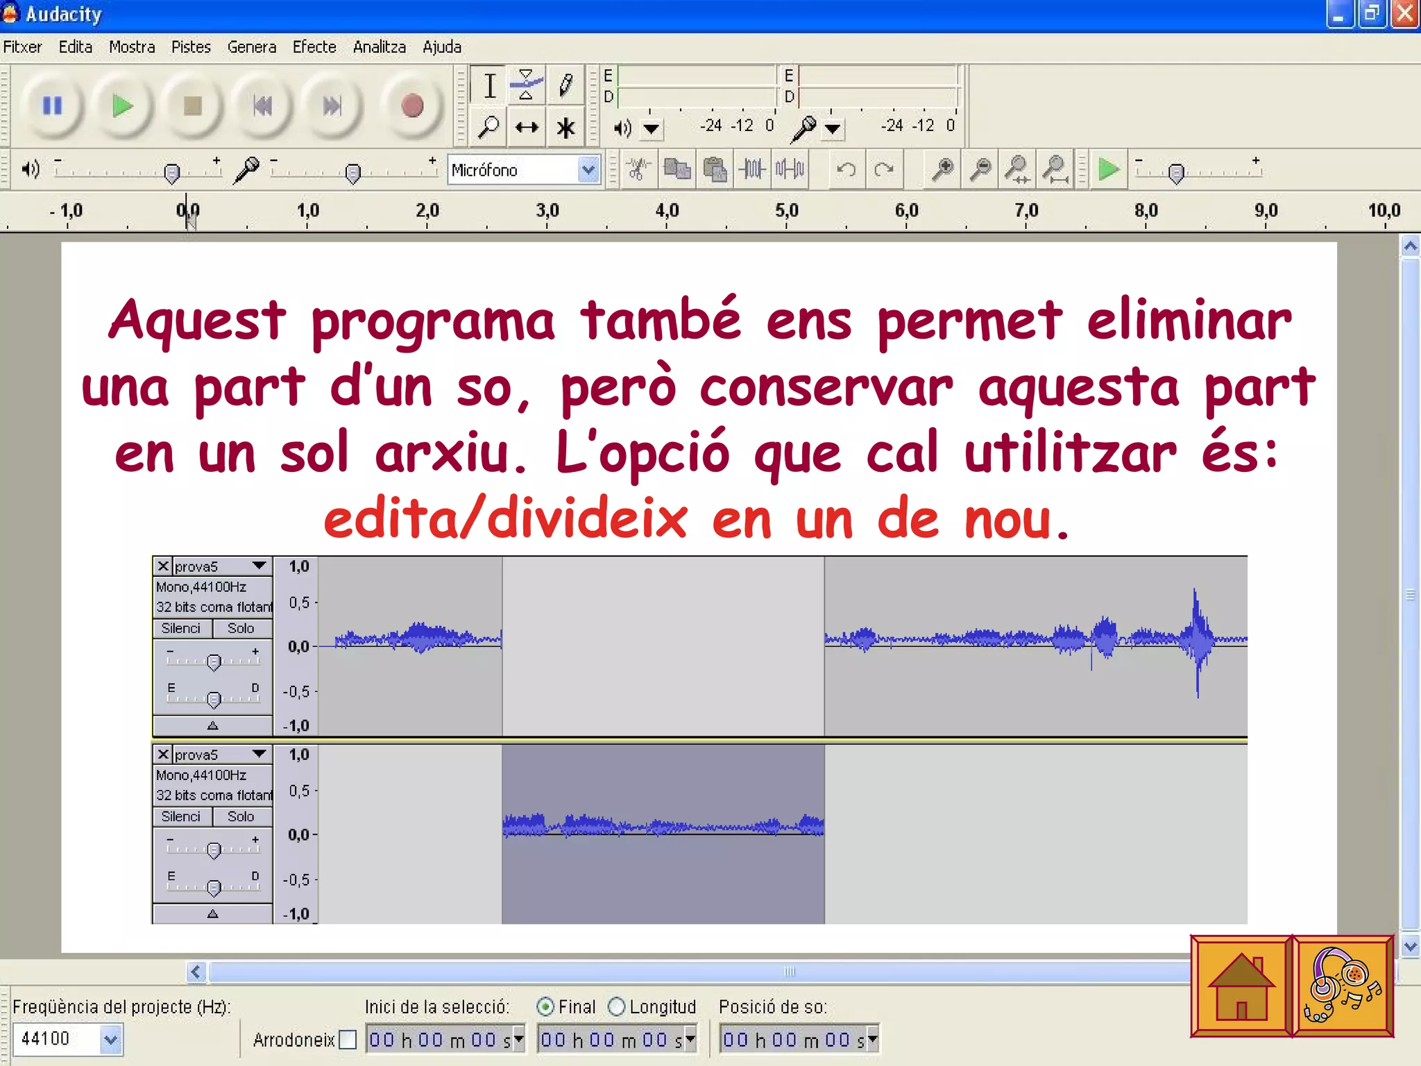Click the headphones music slide button
1421x1066 pixels.
(1343, 986)
